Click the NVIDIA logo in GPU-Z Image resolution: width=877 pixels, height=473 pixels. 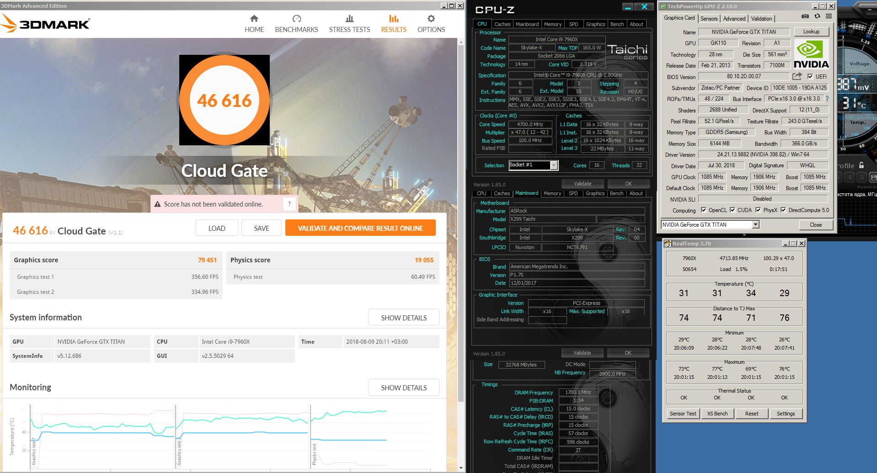[811, 54]
